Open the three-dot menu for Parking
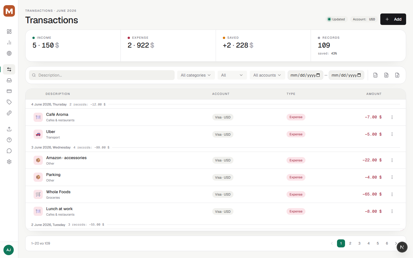This screenshot has height=258, width=413. click(x=392, y=177)
